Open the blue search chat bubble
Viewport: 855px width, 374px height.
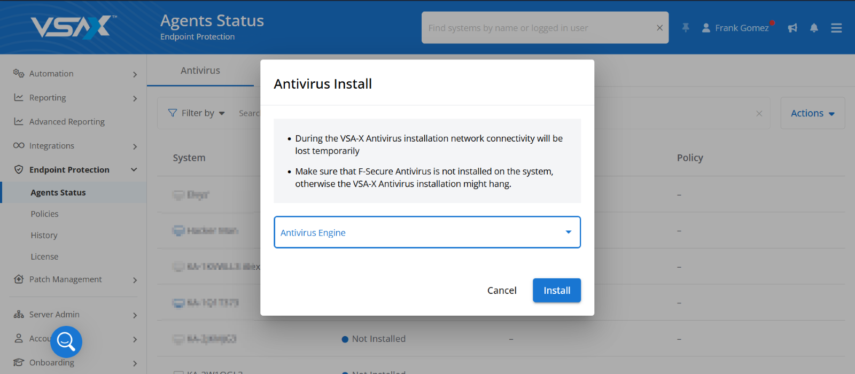click(66, 341)
